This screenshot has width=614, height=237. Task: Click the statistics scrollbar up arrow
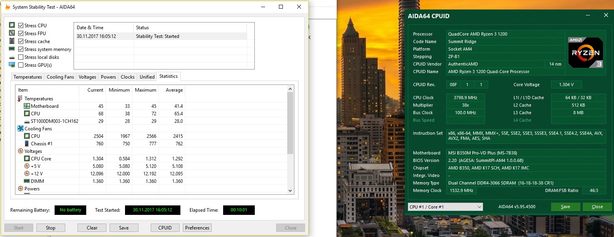(290, 89)
